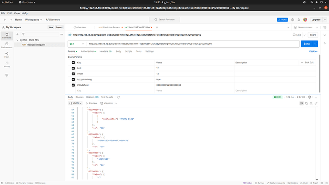This screenshot has width=329, height=185.
Task: Click the Cookies link
Action: [x=313, y=51]
